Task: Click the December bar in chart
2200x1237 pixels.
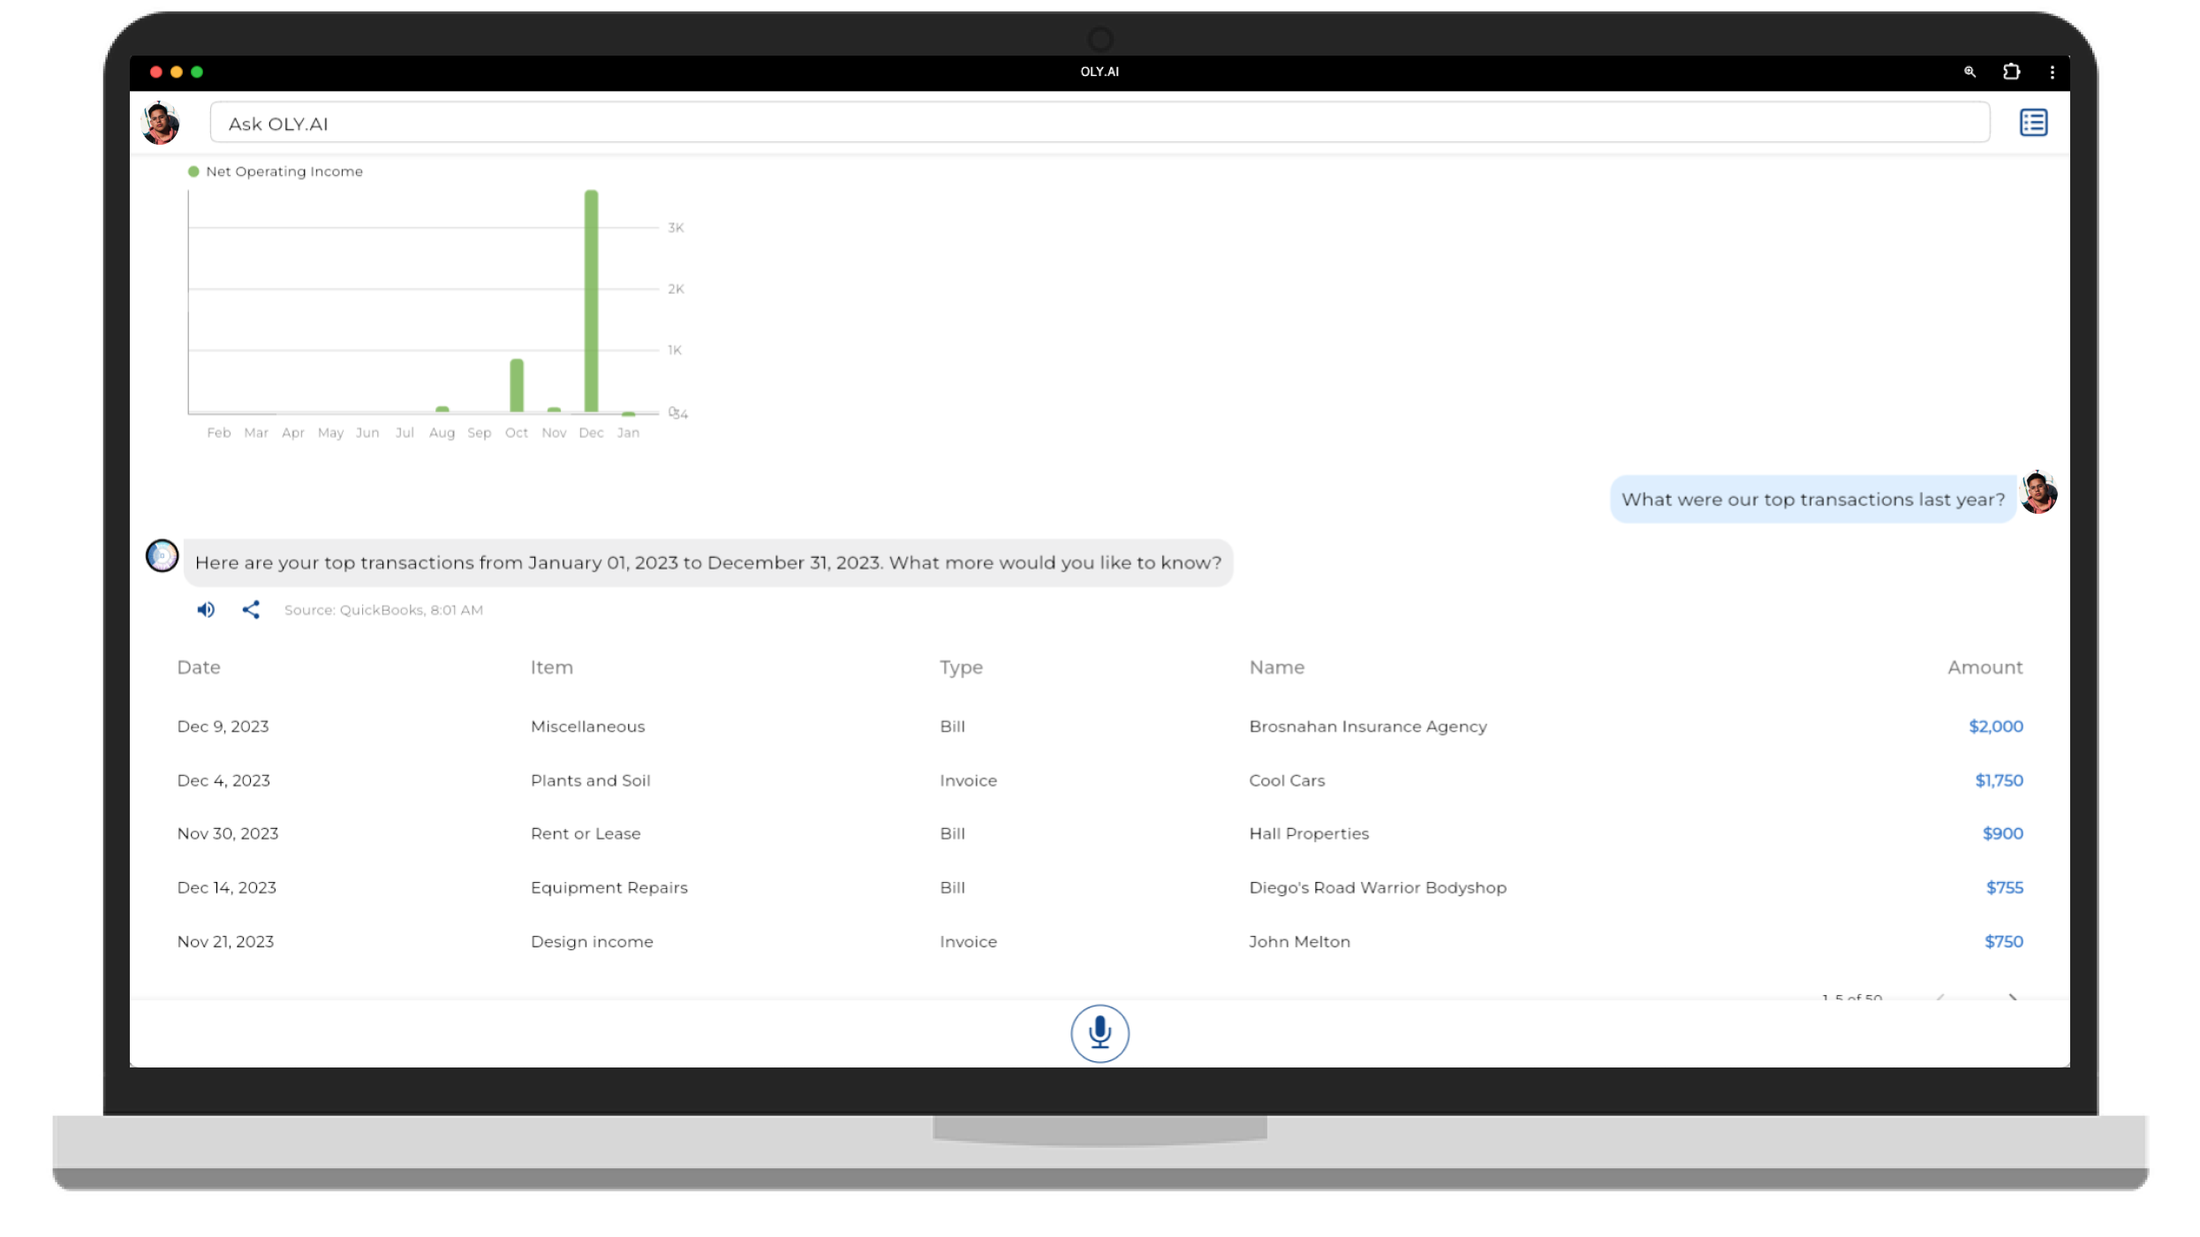Action: [x=591, y=300]
